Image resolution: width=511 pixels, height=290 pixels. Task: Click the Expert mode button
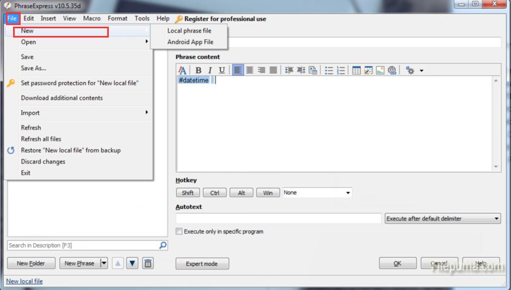[202, 264]
